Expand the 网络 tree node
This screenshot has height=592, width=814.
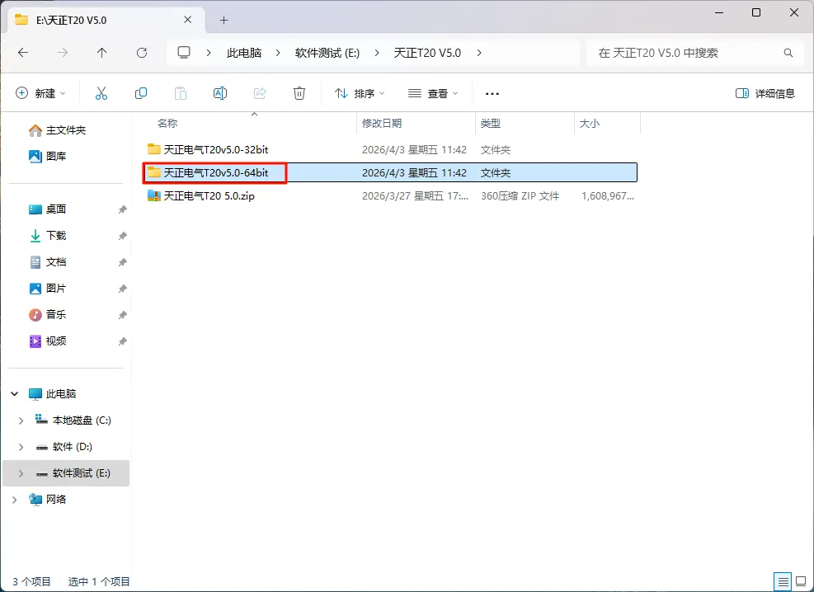click(15, 500)
